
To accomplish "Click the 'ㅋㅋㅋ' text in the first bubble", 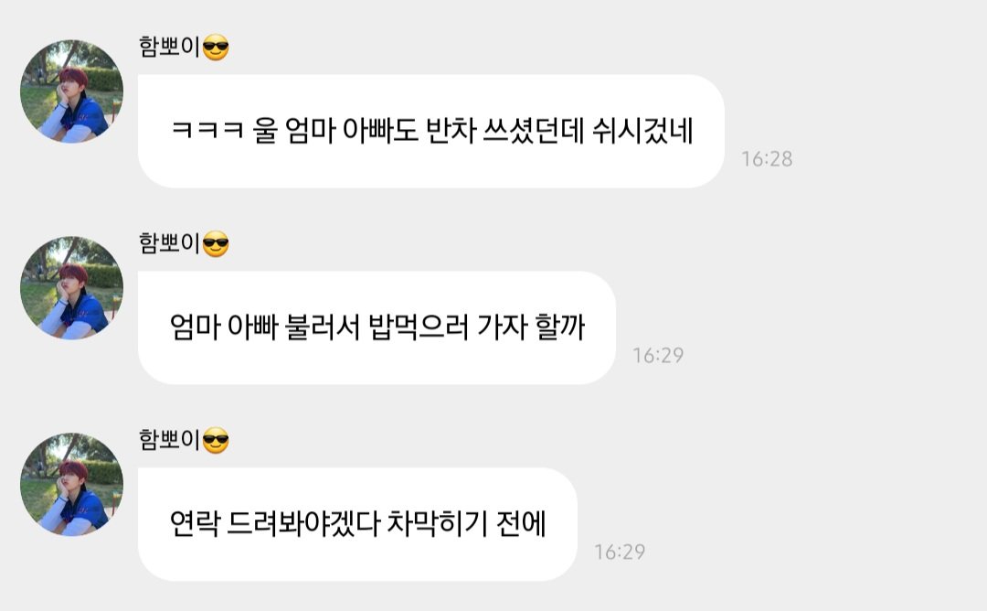I will coord(207,131).
